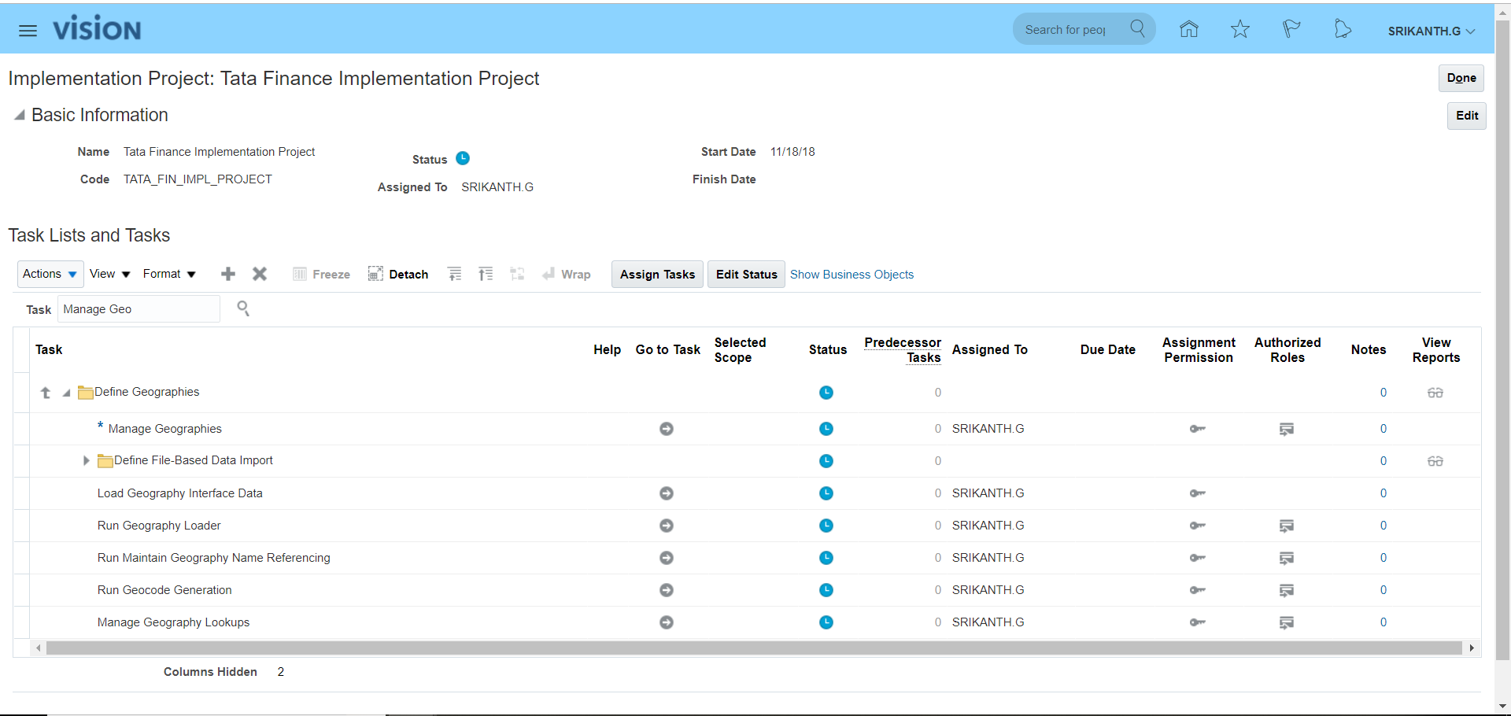View reports for Define Geographies
The image size is (1511, 716).
[x=1435, y=393]
